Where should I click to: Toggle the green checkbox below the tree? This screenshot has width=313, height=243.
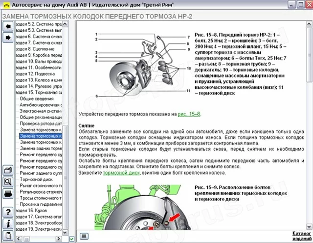tap(72, 239)
